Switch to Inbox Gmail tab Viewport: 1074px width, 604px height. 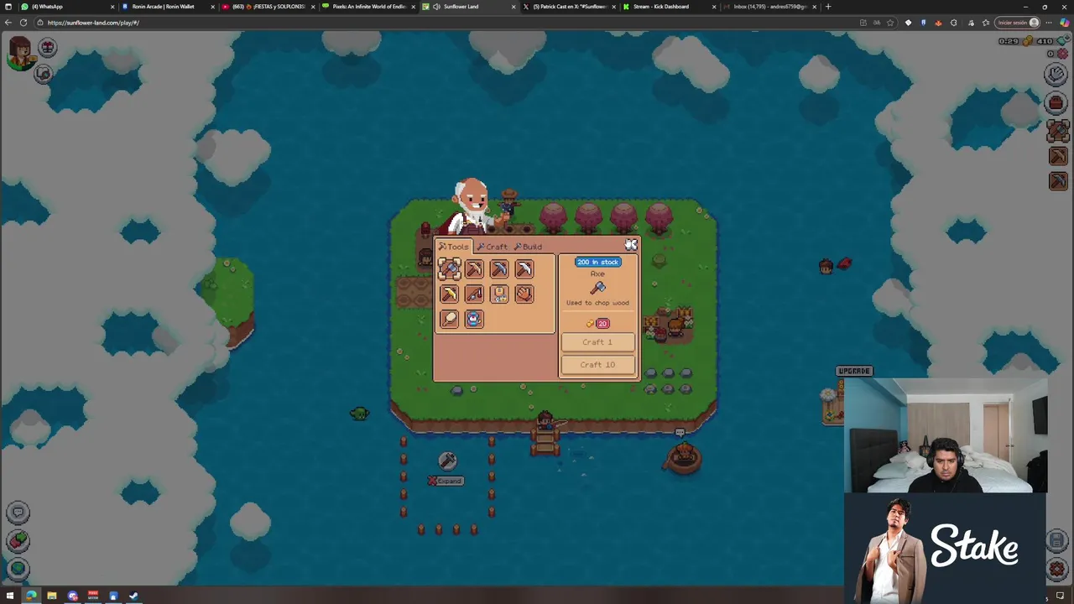coord(772,7)
